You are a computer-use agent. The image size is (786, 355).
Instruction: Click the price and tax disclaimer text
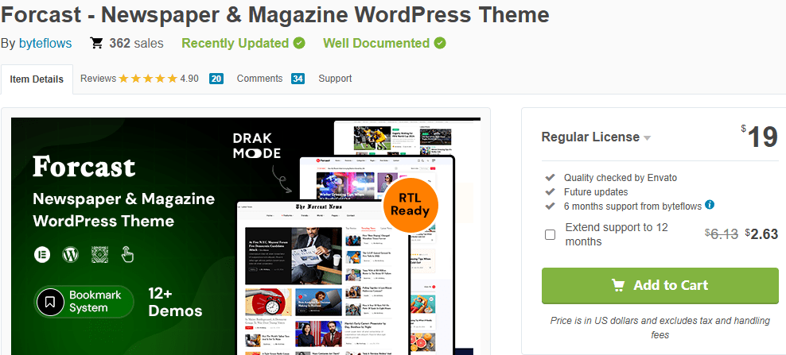660,327
